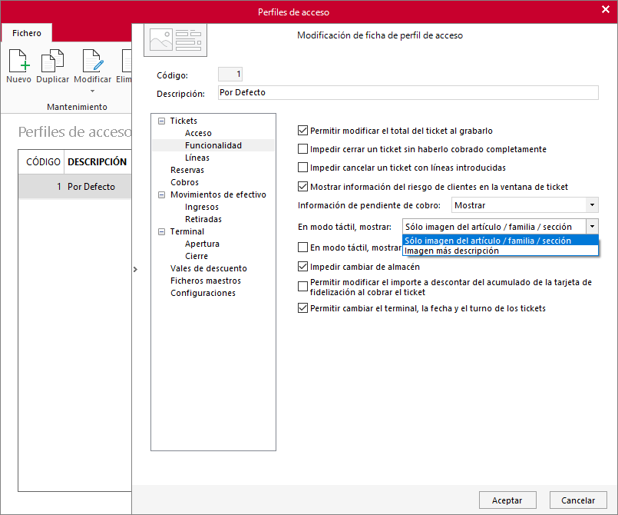Click the Cancelar button
The height and width of the screenshot is (515, 618).
578,500
